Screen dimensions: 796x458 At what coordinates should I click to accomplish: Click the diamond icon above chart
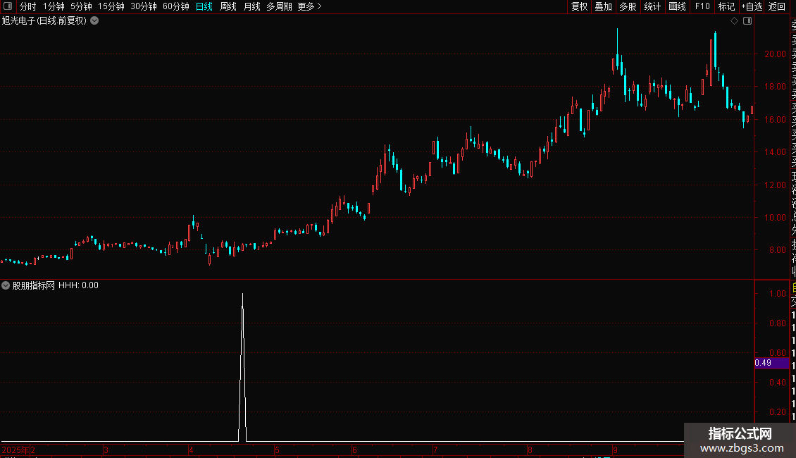coord(734,21)
